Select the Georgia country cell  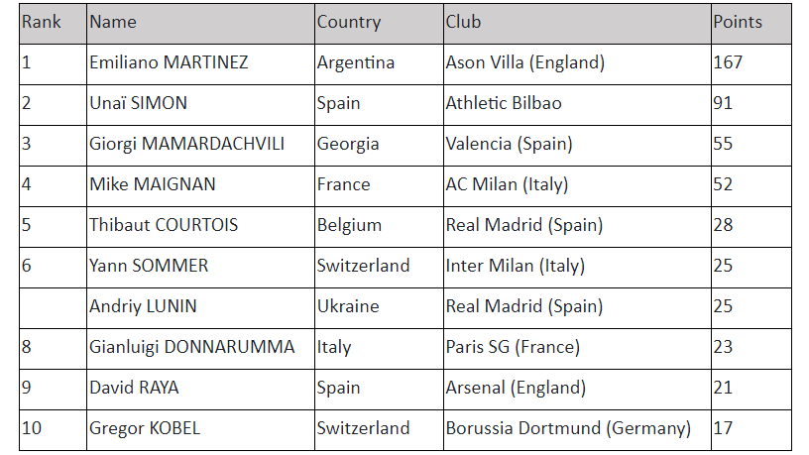click(x=348, y=144)
